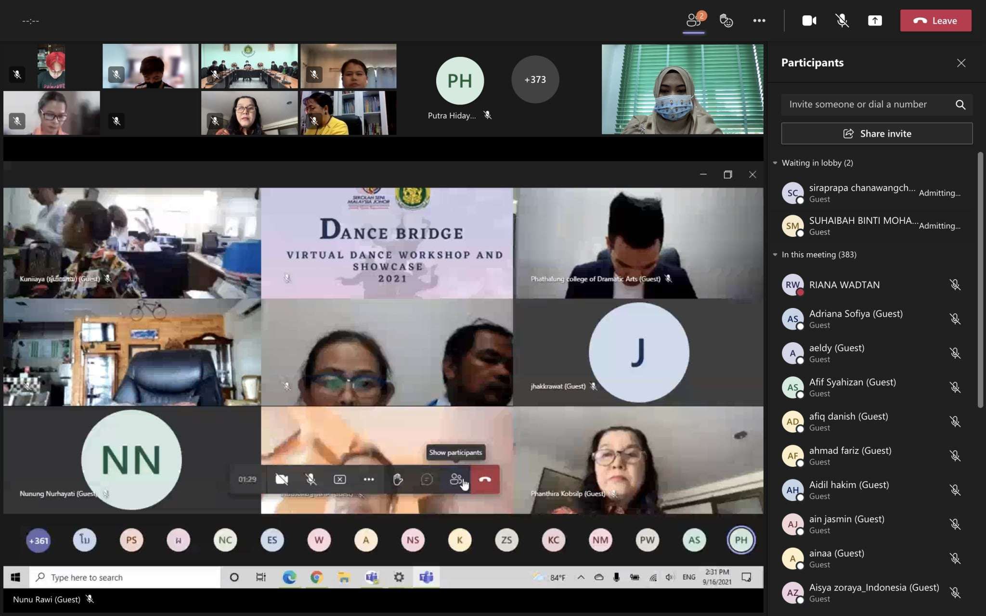Collapse In this meeting section
The image size is (986, 616).
pos(775,255)
